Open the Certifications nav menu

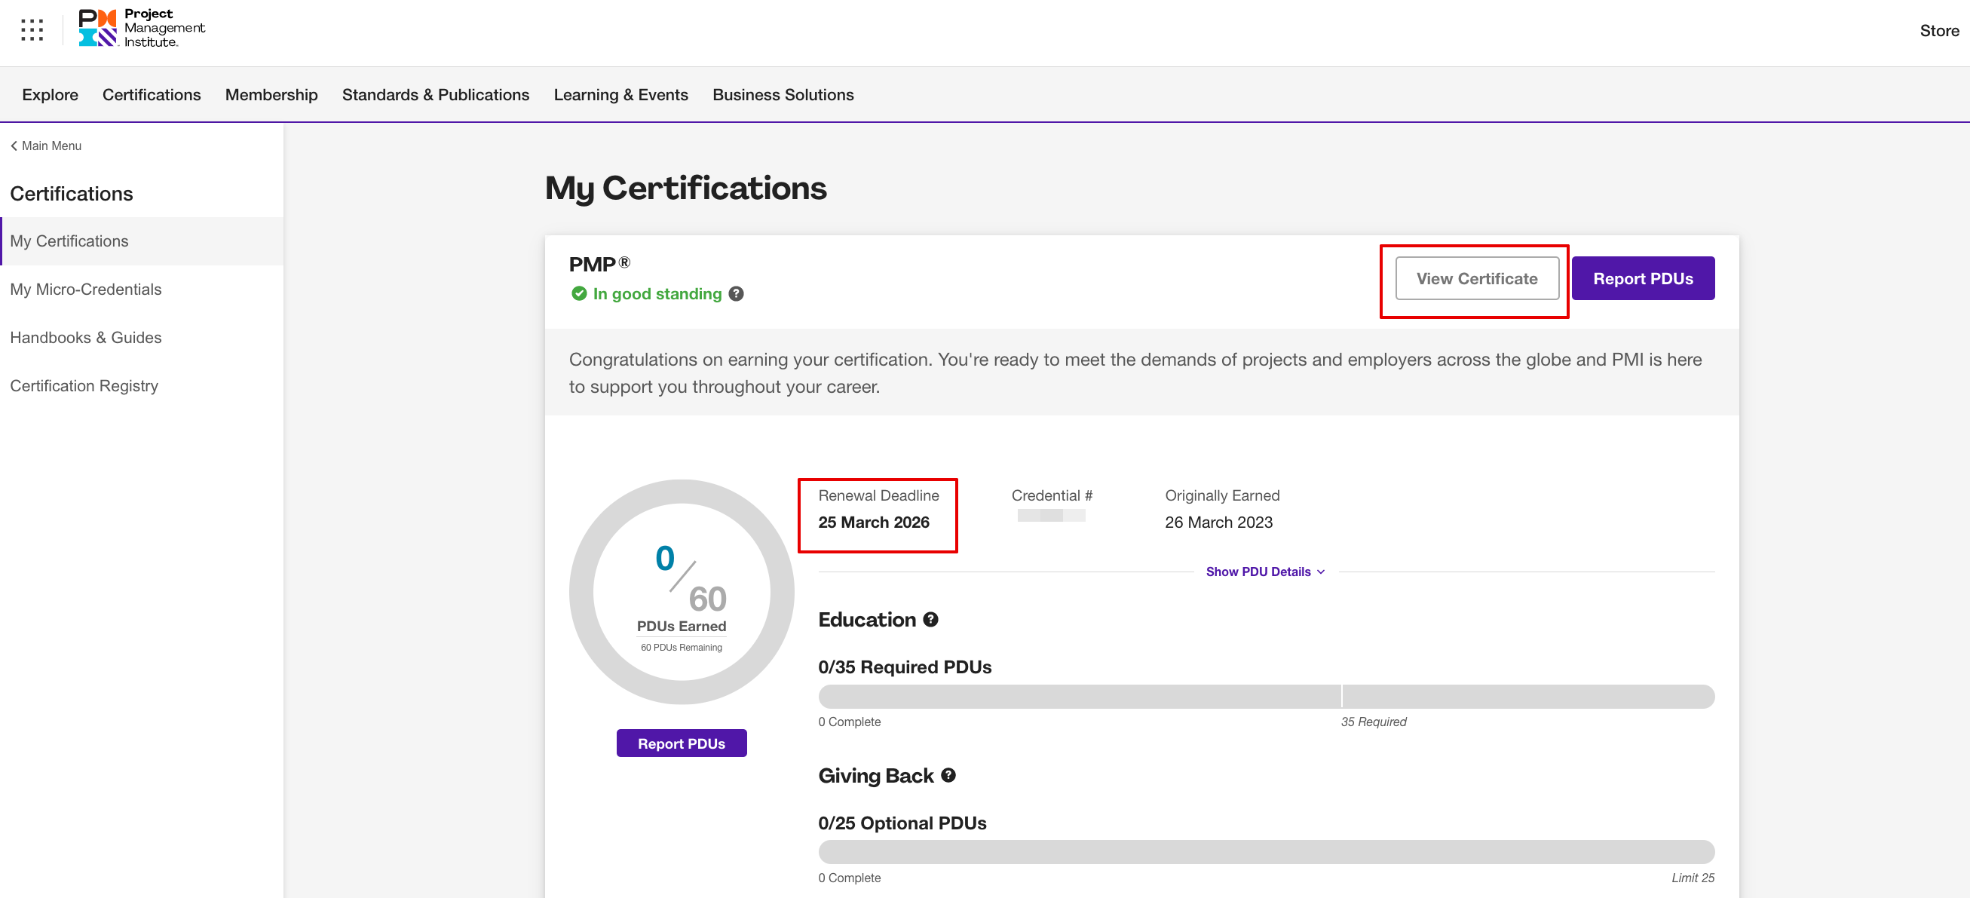tap(152, 95)
